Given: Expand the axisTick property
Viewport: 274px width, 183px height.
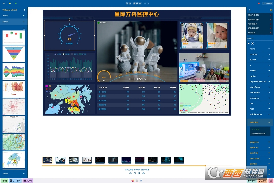Looking at the screenshot, I should (x=260, y=153).
